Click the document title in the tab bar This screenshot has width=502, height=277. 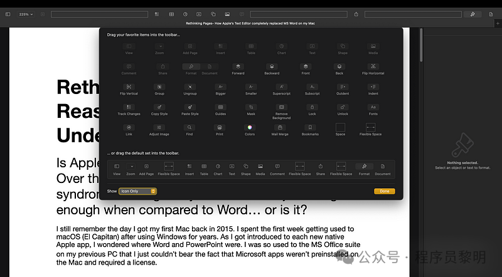point(250,23)
